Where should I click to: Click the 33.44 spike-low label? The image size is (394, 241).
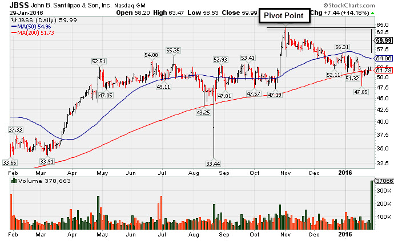[213, 164]
